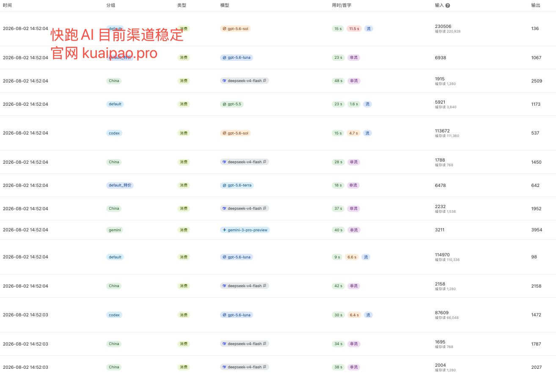The image size is (556, 384).
Task: Click OpenAI icon of gpt-5.6-luna in 6938 row
Action: coord(224,58)
